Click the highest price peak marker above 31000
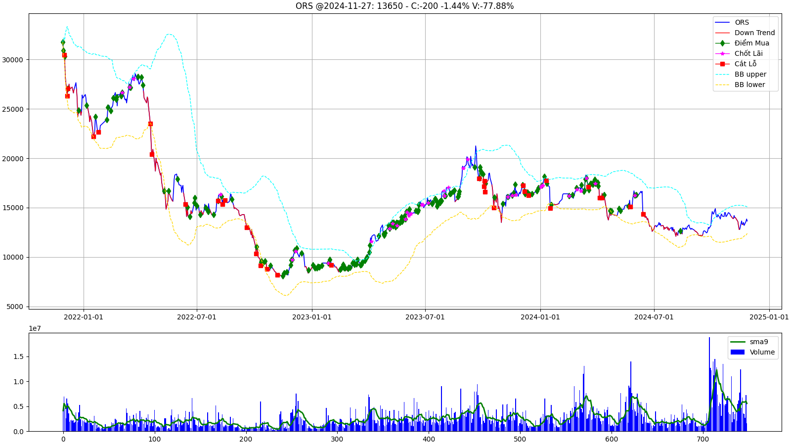The image size is (791, 445). 63,42
